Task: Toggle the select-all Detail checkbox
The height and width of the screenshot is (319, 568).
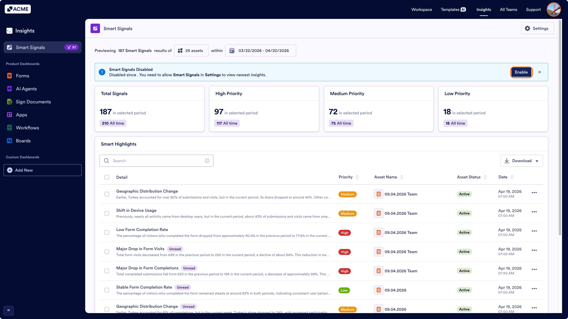Action: [107, 178]
